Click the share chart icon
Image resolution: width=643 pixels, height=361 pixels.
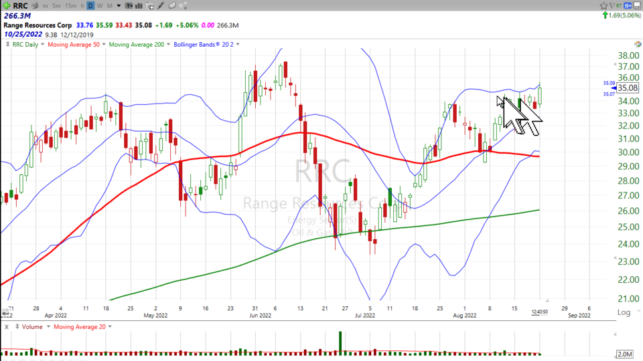[183, 6]
